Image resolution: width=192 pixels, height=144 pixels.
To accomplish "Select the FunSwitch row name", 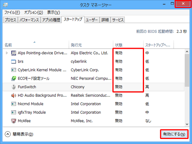I will [x=27, y=87].
